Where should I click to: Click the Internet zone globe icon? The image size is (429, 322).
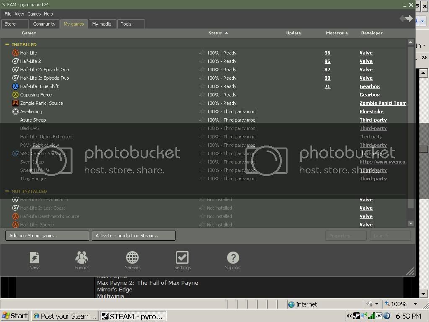[292, 304]
